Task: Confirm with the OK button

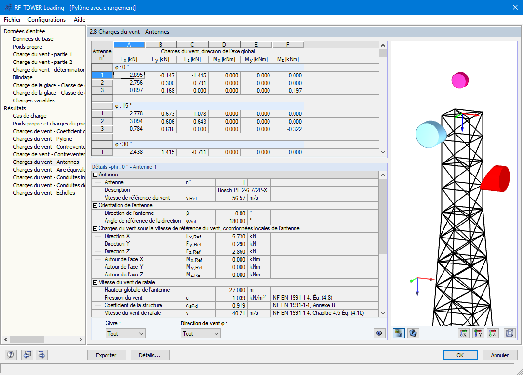Action: coord(460,355)
